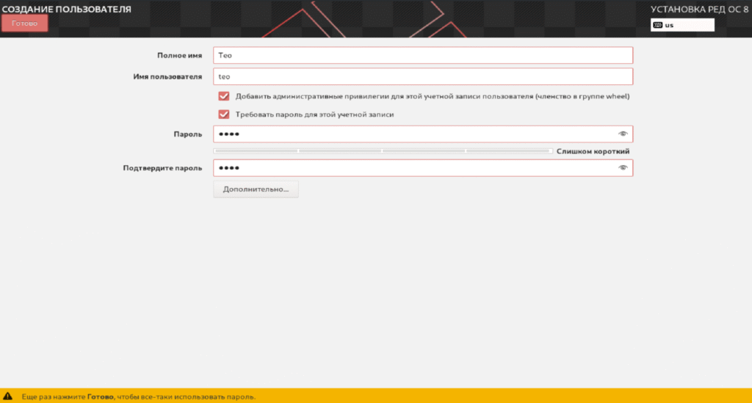Click the СОЗДАНИЕ ПОЛЬЗОВАТЕЛЯ heading

(x=67, y=9)
